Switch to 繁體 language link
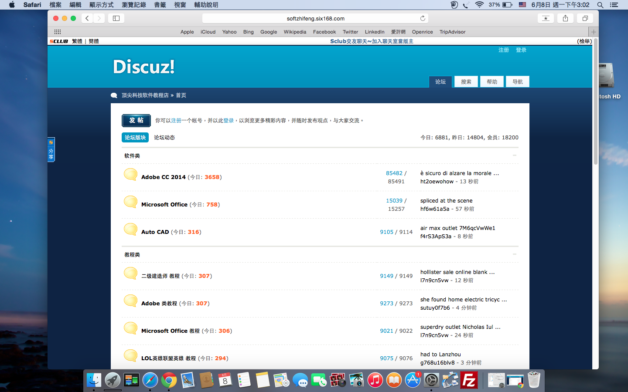This screenshot has width=628, height=392. [77, 41]
